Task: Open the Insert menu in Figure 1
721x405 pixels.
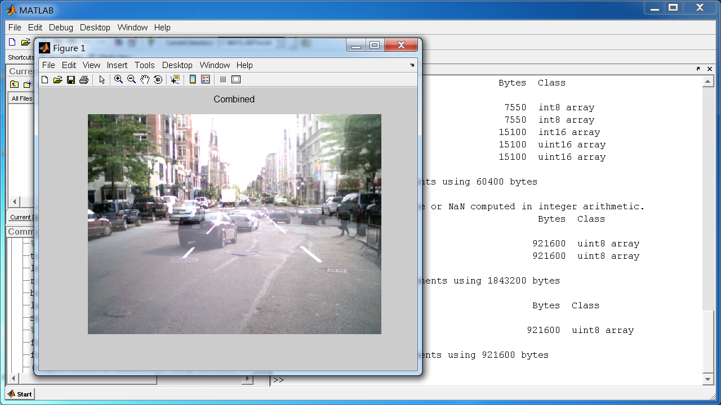Action: point(117,65)
